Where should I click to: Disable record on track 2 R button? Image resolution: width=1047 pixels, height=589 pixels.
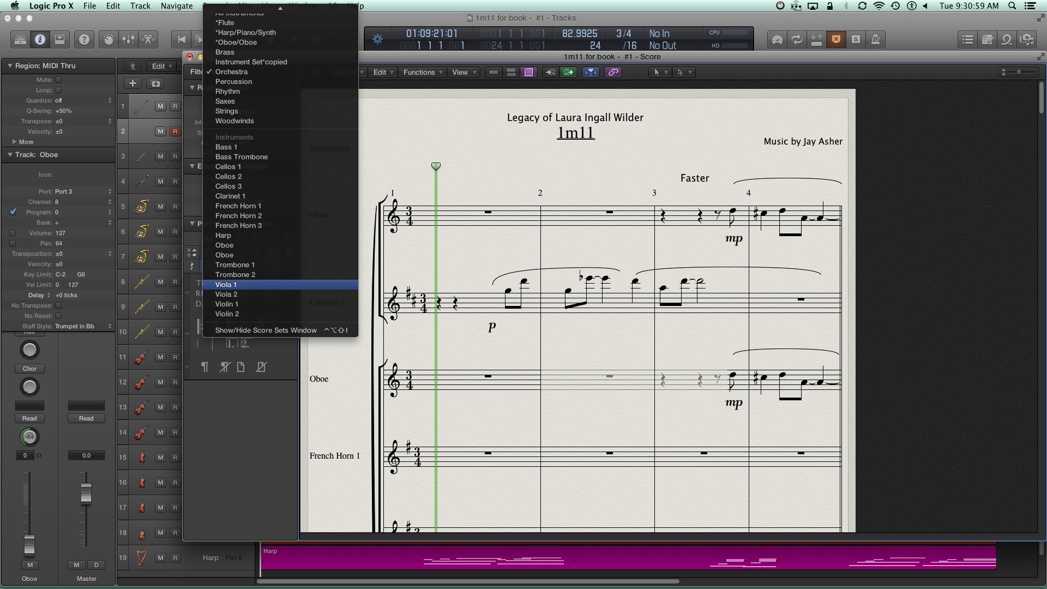(x=175, y=131)
